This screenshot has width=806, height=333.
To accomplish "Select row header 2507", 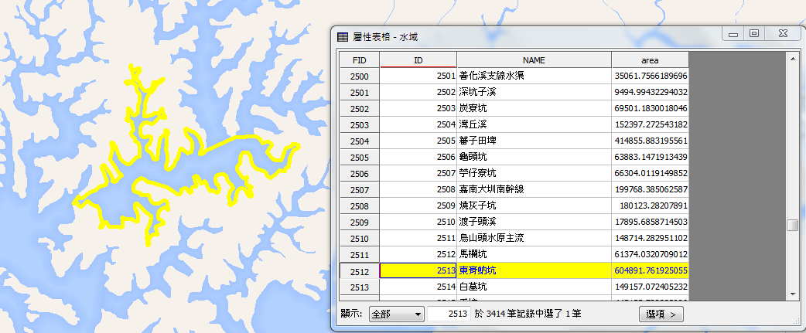I will coord(360,189).
